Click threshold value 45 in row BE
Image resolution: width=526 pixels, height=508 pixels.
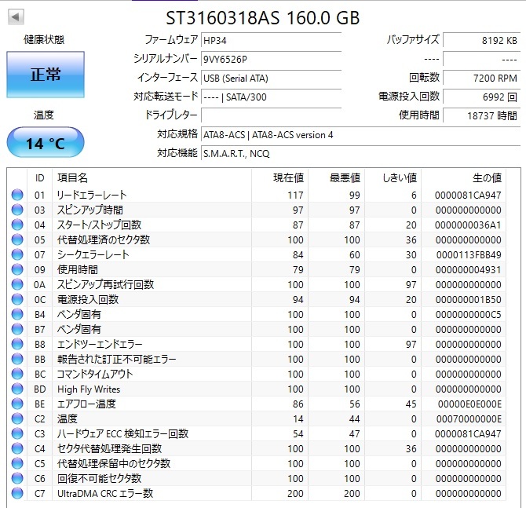tap(411, 404)
